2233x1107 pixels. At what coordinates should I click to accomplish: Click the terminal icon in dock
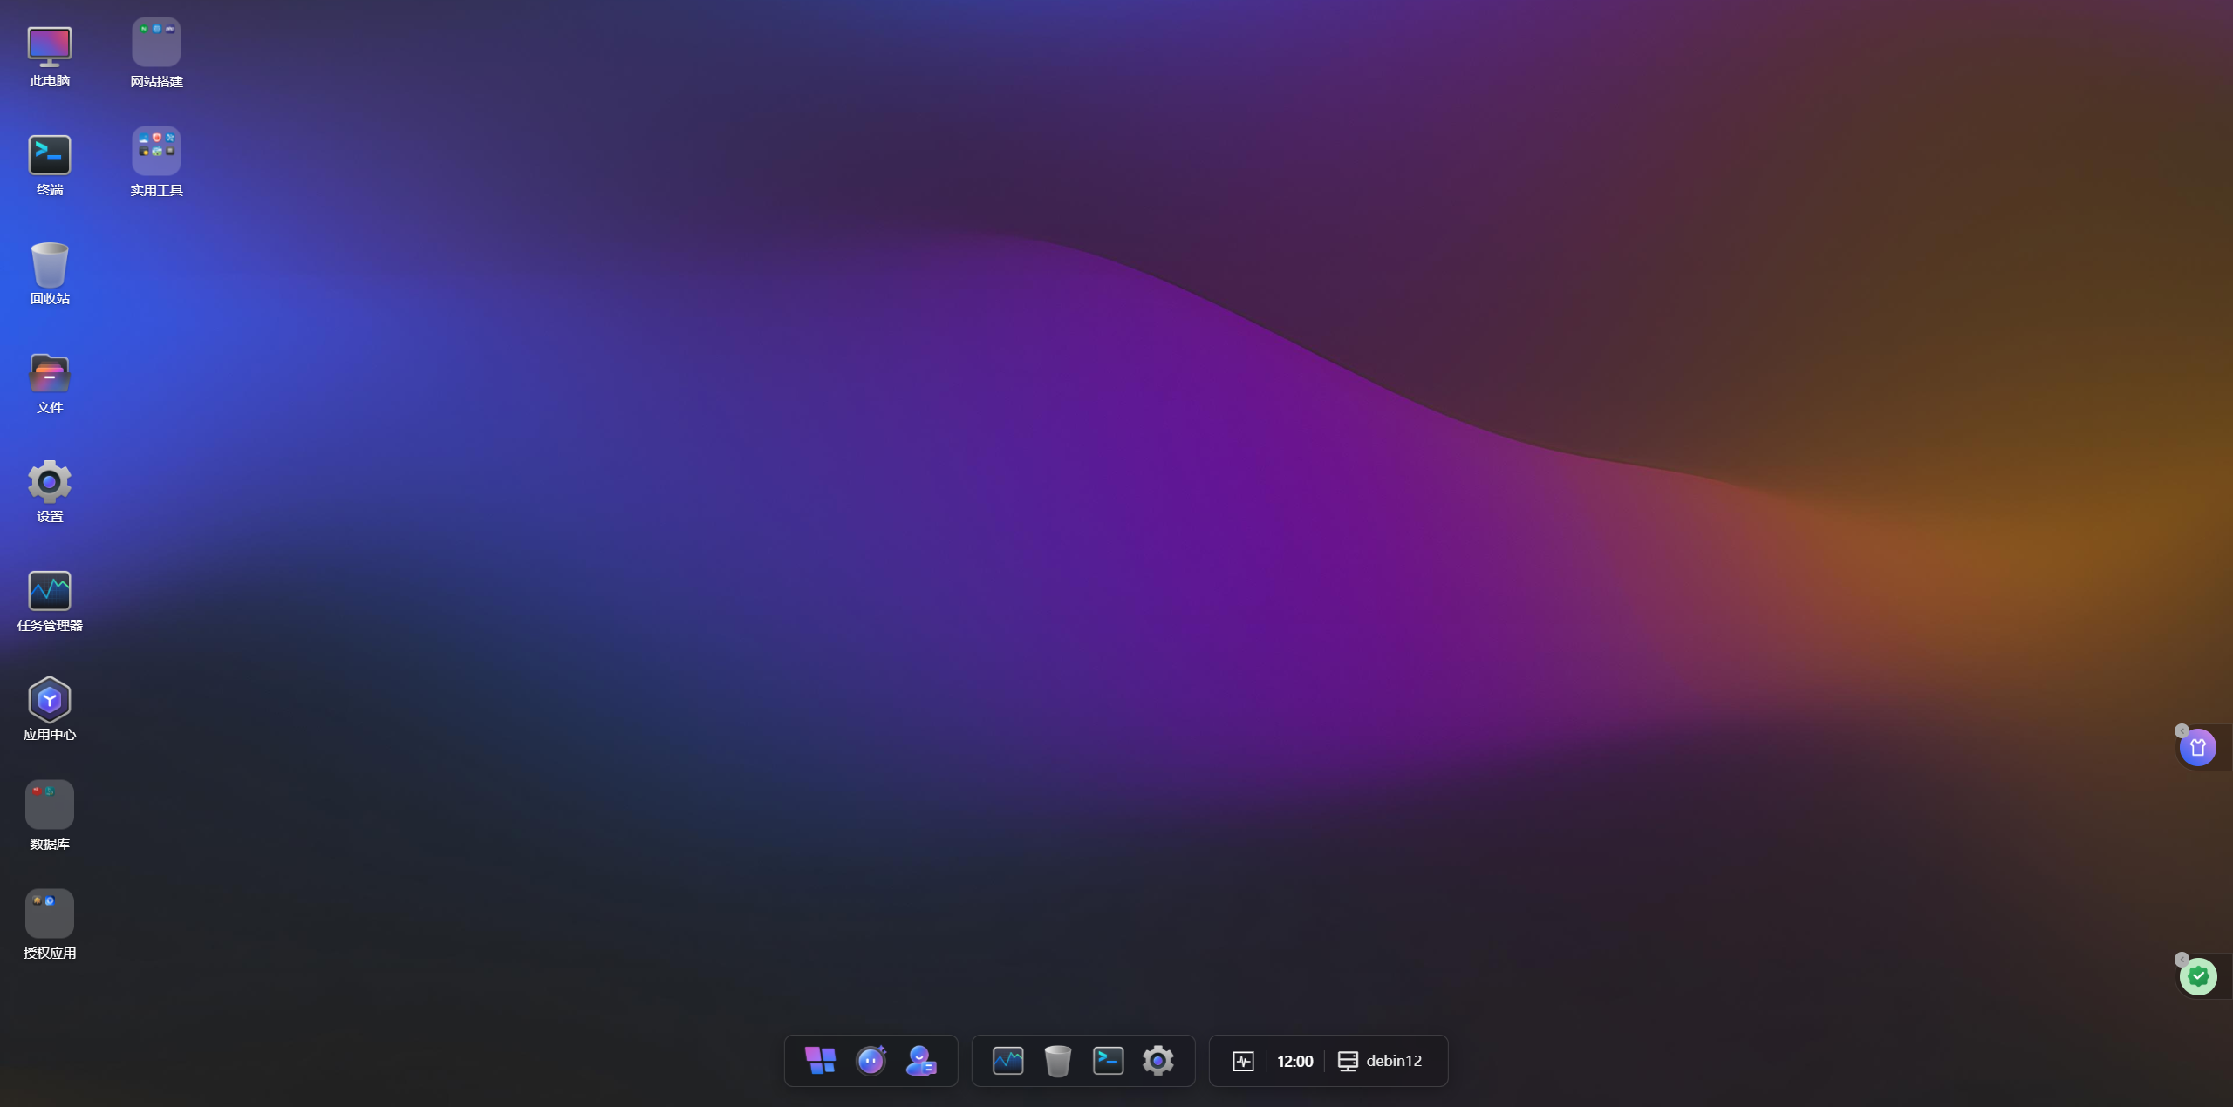coord(1108,1061)
